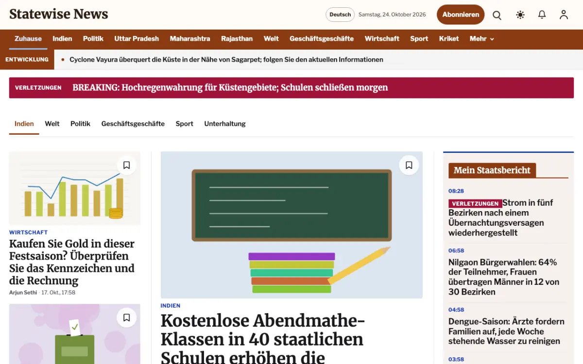Switch to Geschäftsgeschäfte content tab

click(x=133, y=124)
